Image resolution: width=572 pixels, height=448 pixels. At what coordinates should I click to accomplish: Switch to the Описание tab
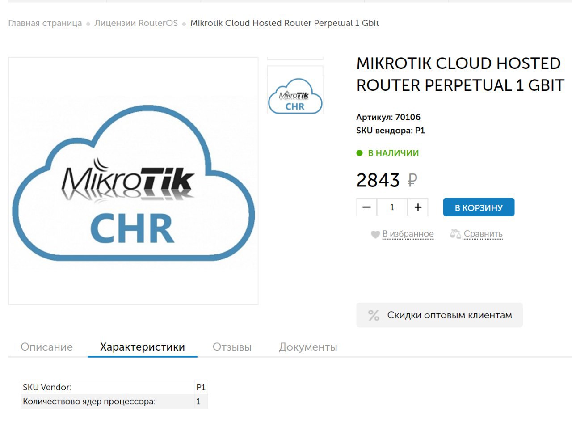[47, 347]
